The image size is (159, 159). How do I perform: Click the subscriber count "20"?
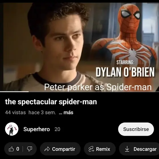[57, 129]
